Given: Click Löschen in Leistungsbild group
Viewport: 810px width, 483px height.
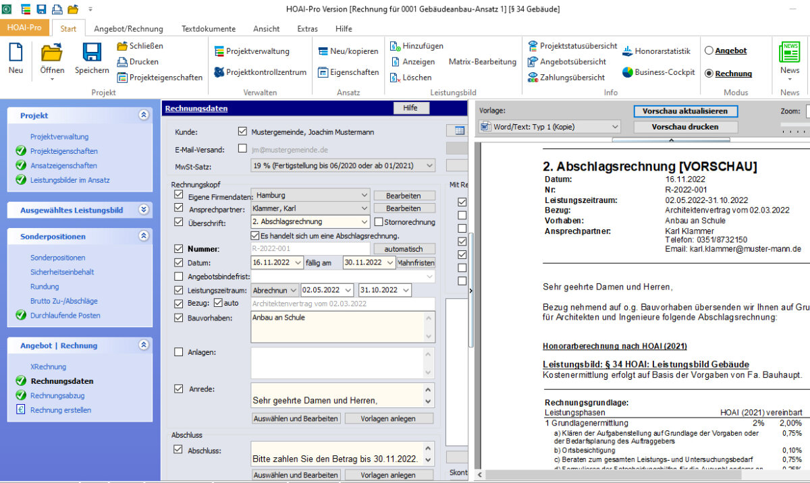Looking at the screenshot, I should coord(410,78).
